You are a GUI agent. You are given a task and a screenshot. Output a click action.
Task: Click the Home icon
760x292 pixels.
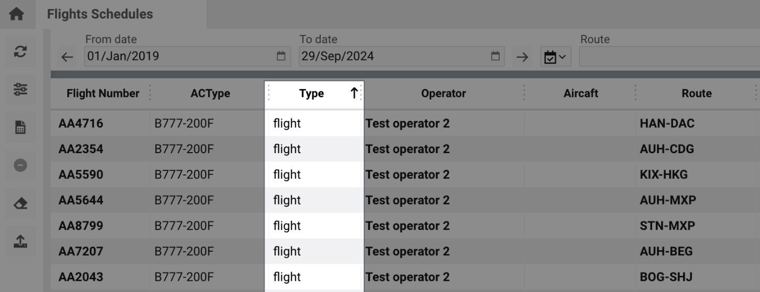pos(18,15)
